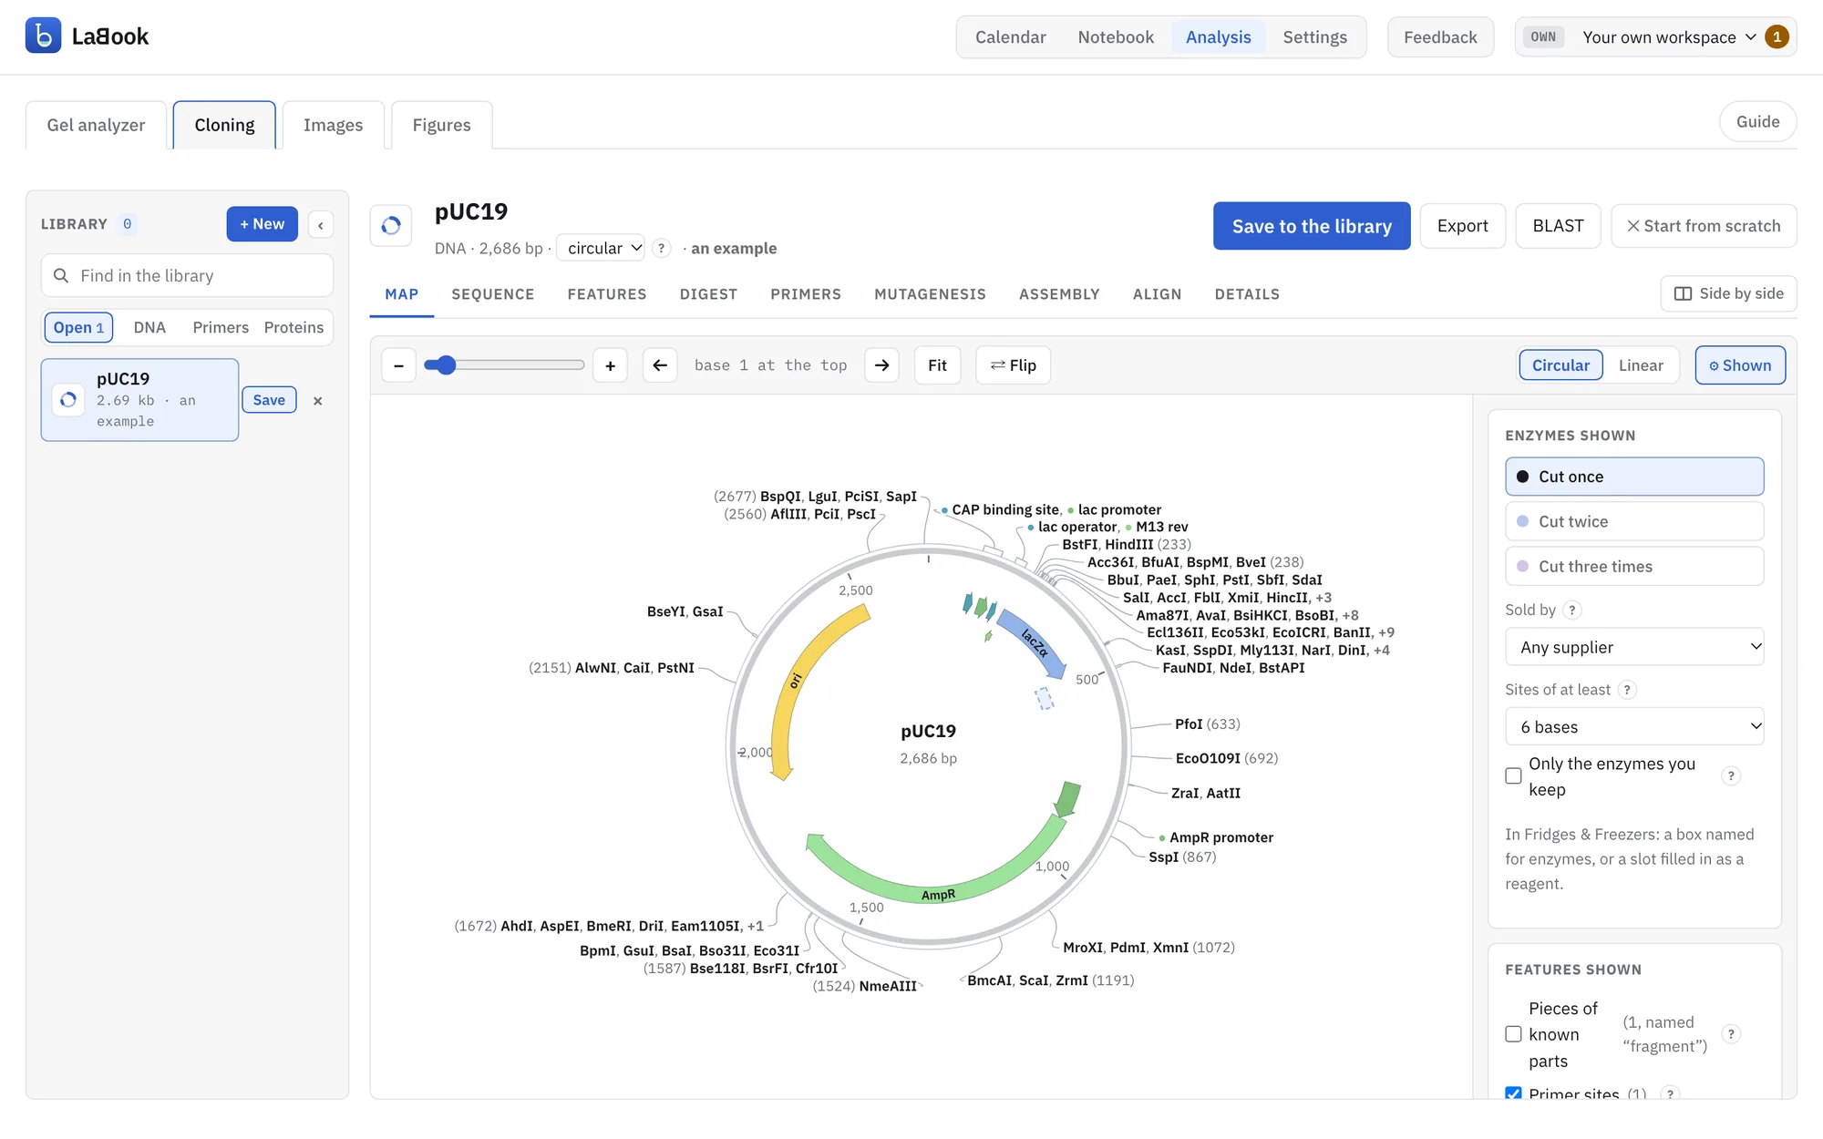Select pUC19 entry in library list
This screenshot has width=1823, height=1139.
pyautogui.click(x=139, y=400)
